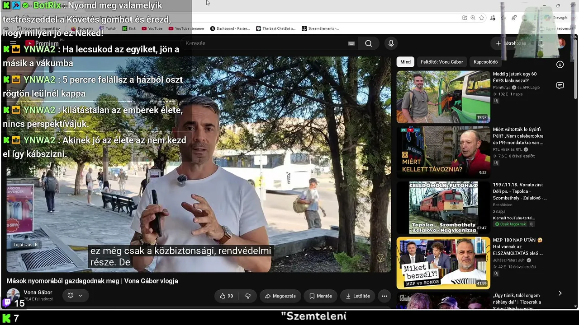This screenshot has height=325, width=579.
Task: Open video title 1997.11.18. Vonatozás
Action: (x=519, y=191)
